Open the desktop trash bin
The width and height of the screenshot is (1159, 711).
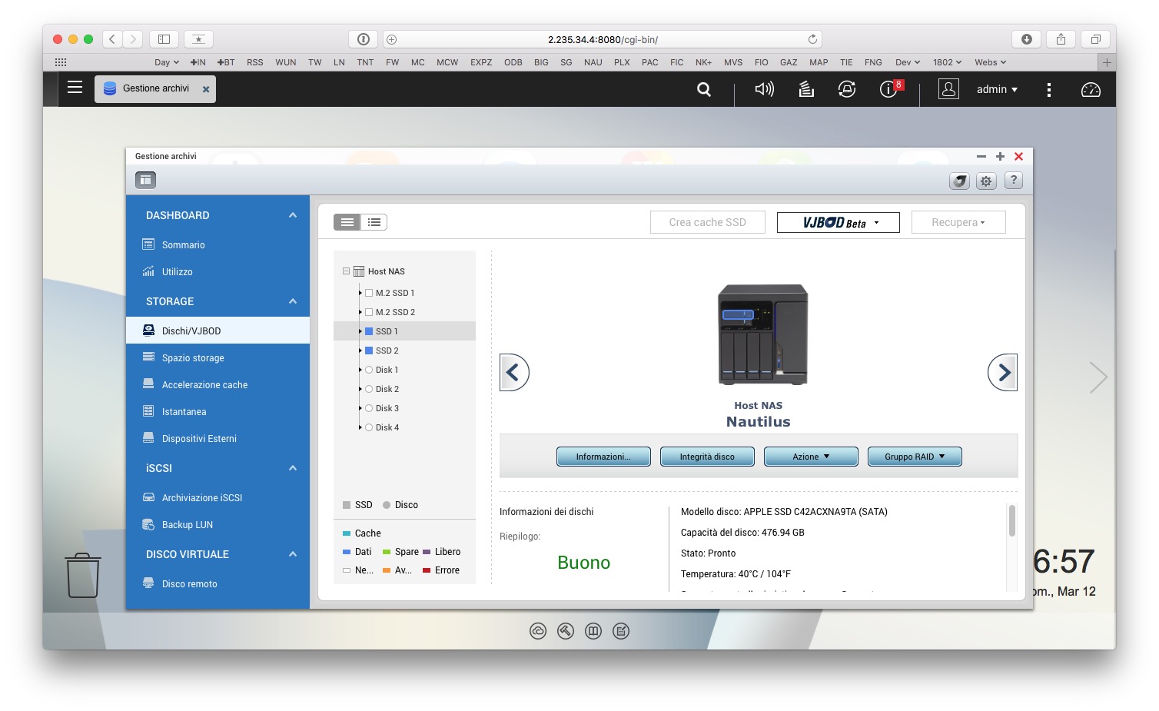83,575
